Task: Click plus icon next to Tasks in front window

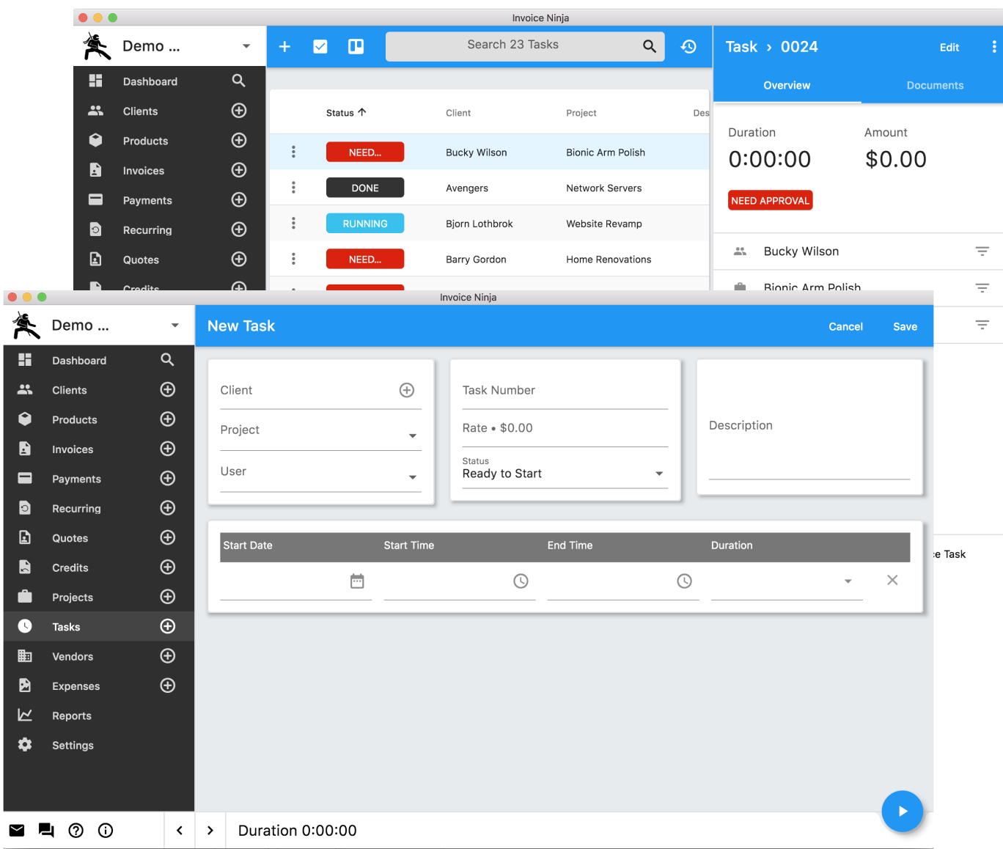Action: tap(168, 626)
